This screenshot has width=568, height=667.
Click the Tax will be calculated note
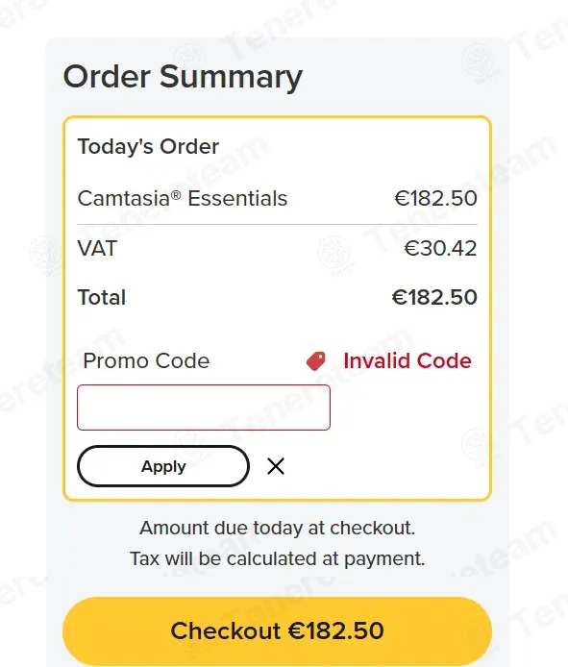pos(277,559)
